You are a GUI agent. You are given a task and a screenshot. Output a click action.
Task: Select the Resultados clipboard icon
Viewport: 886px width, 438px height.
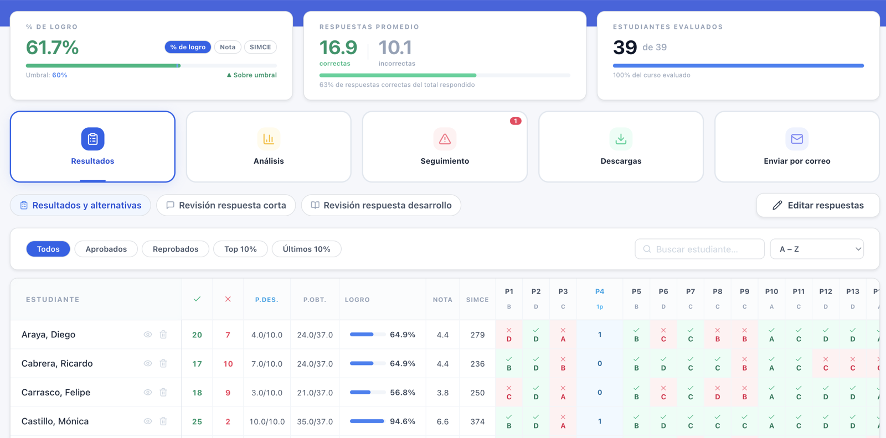(x=92, y=139)
